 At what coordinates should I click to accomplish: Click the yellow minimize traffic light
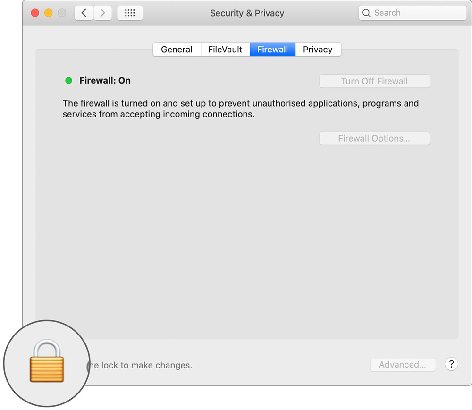(x=48, y=13)
